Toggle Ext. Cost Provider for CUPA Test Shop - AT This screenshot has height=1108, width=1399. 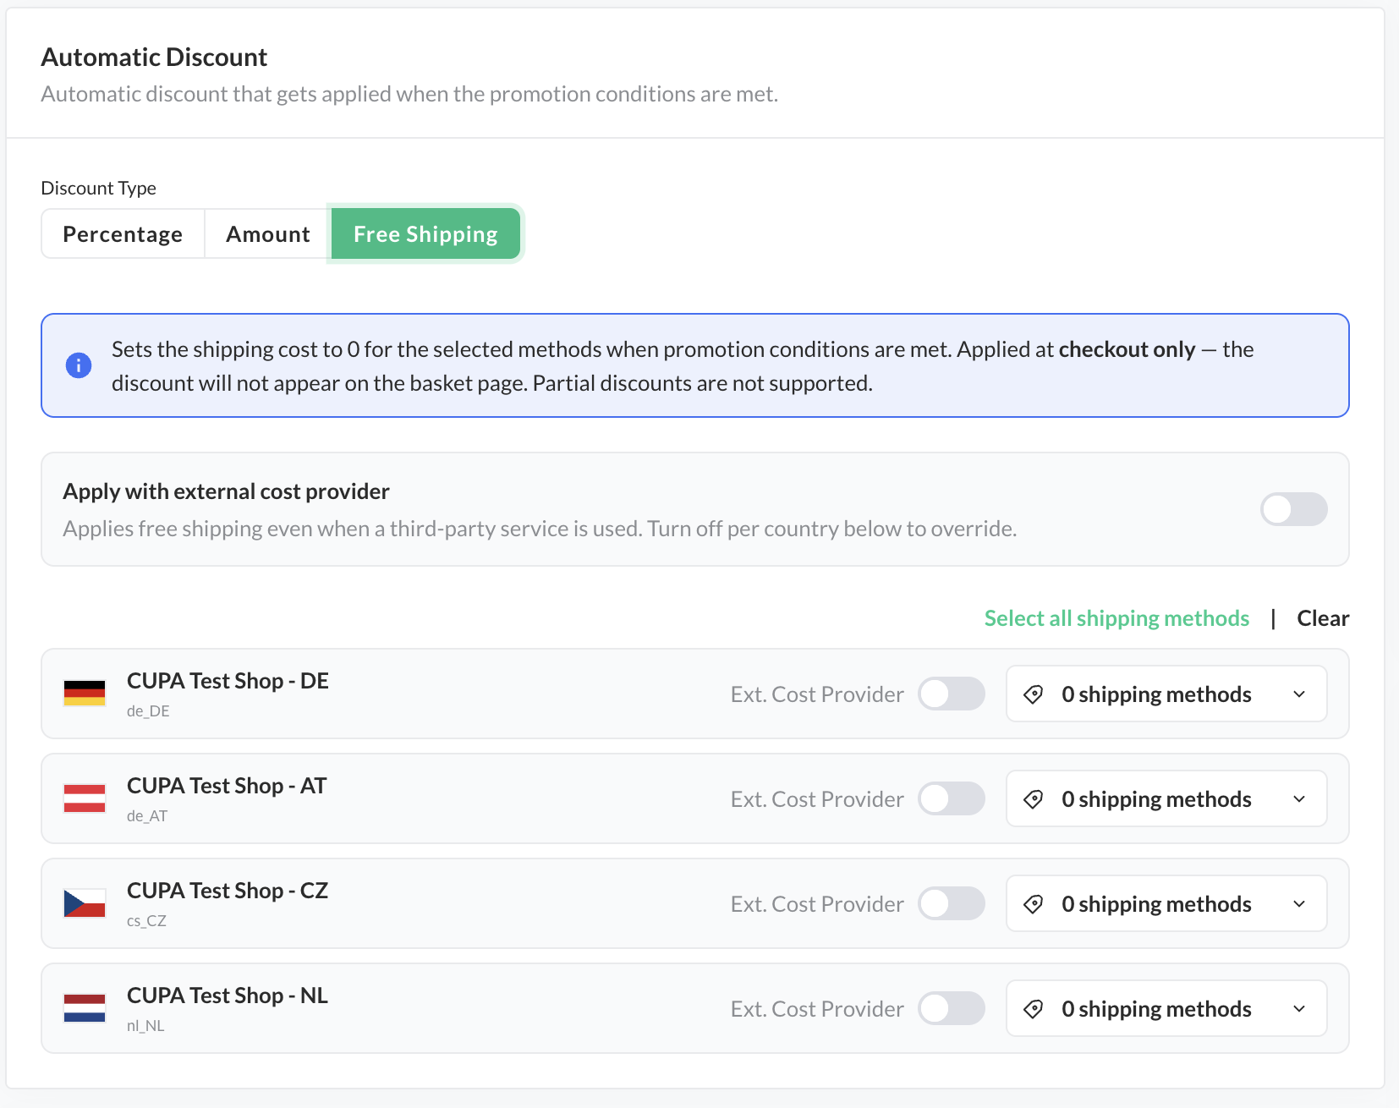[952, 798]
